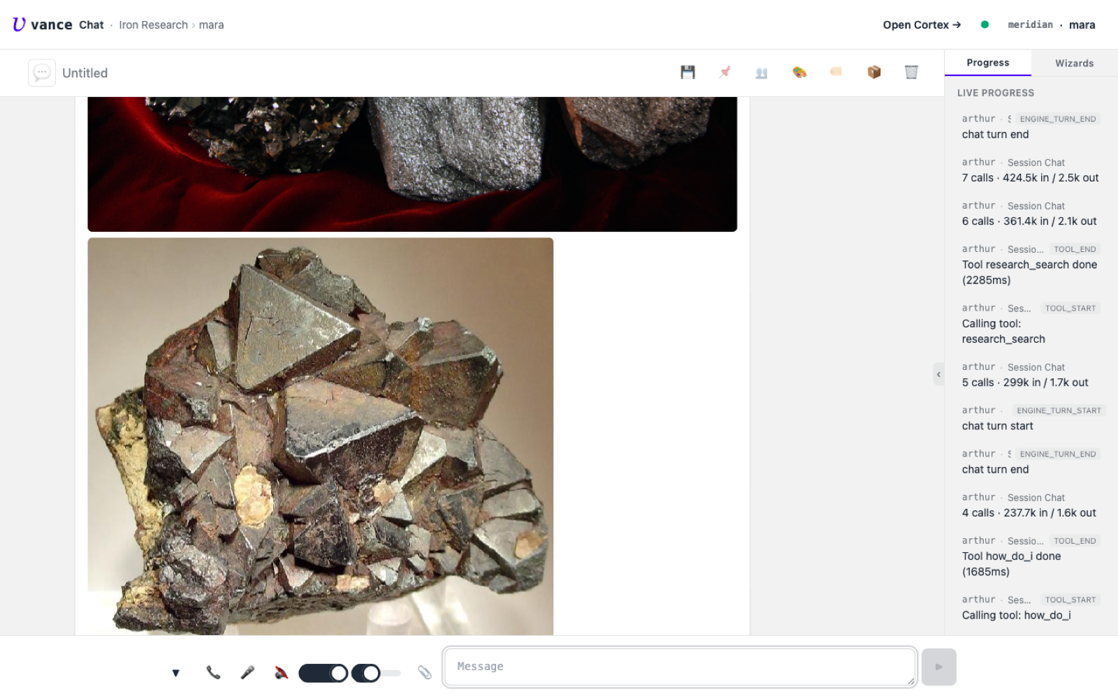Collapse the side panel with the chevron handle

(x=938, y=374)
